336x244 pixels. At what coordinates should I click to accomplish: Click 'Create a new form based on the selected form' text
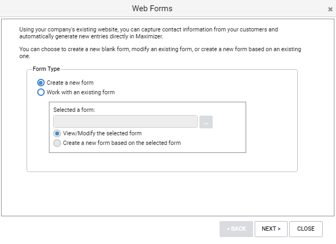(x=122, y=143)
